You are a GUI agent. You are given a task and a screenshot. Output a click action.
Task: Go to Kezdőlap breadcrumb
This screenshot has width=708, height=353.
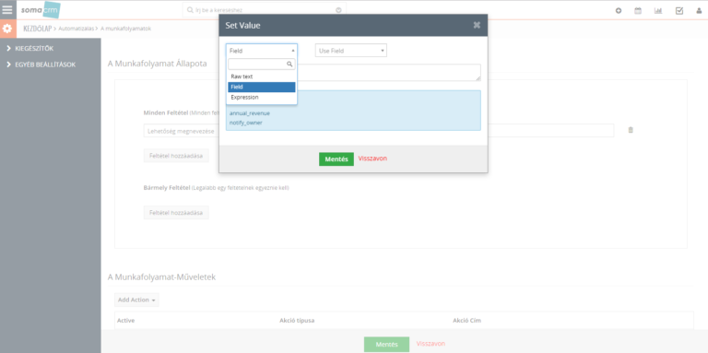[38, 29]
